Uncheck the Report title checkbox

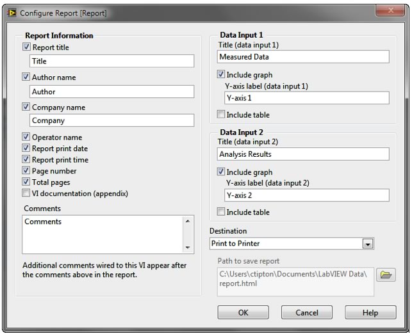pos(26,47)
